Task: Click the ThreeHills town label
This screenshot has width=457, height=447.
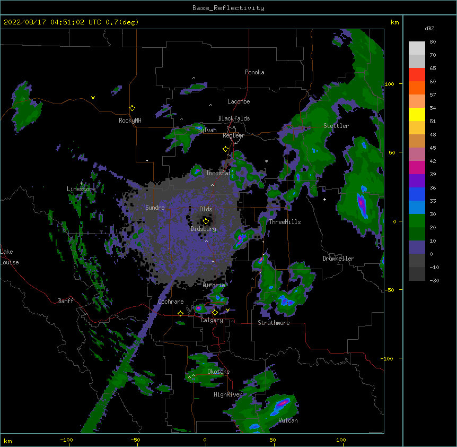Action: click(x=285, y=222)
